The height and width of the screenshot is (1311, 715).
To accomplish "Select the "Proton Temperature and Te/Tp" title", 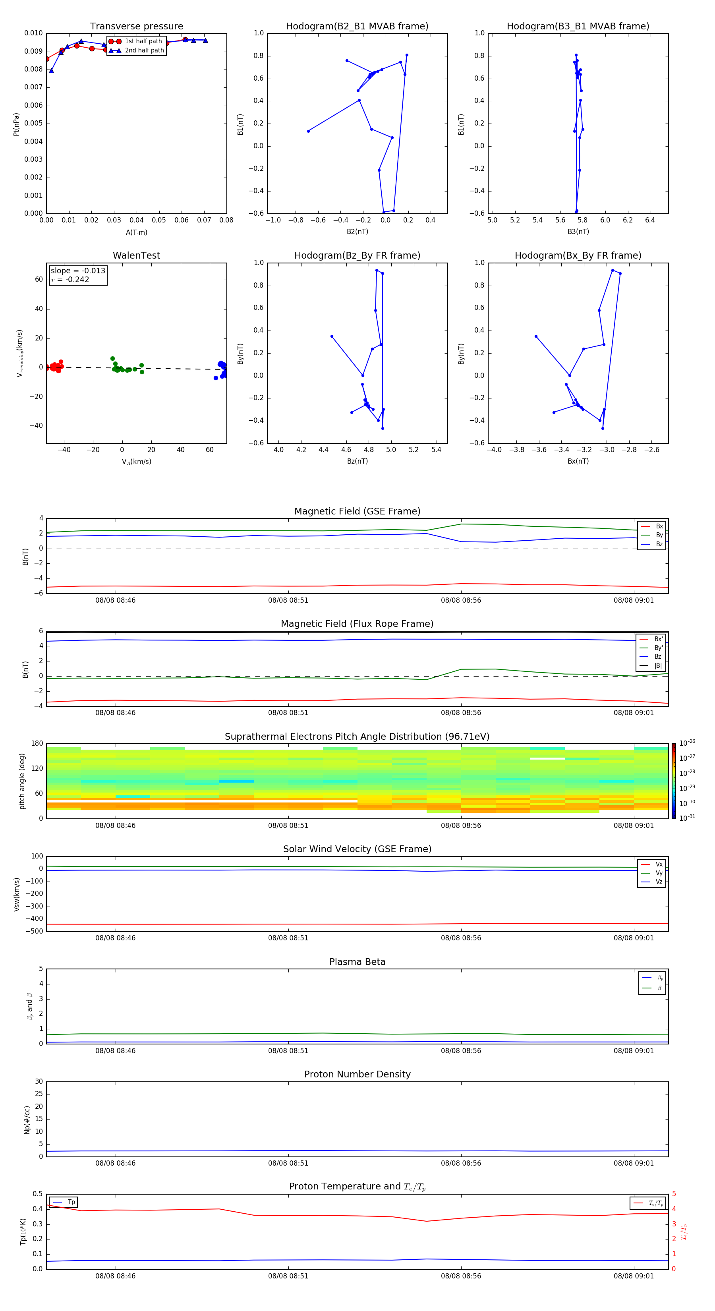I will pos(357,1187).
